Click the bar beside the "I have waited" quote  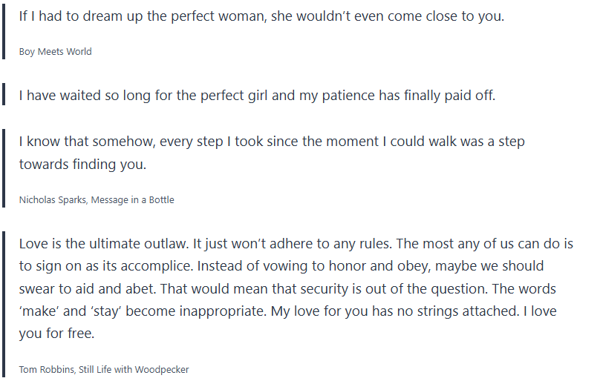tap(4, 96)
